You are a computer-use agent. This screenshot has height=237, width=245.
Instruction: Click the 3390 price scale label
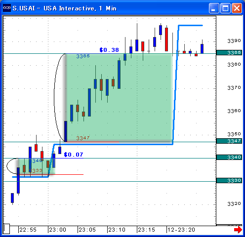click(234, 41)
